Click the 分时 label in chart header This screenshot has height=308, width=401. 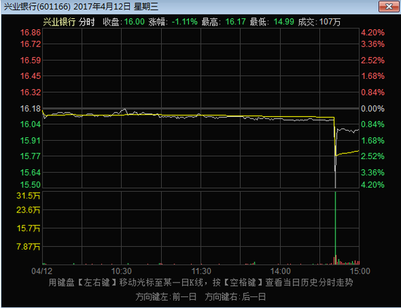(x=87, y=22)
